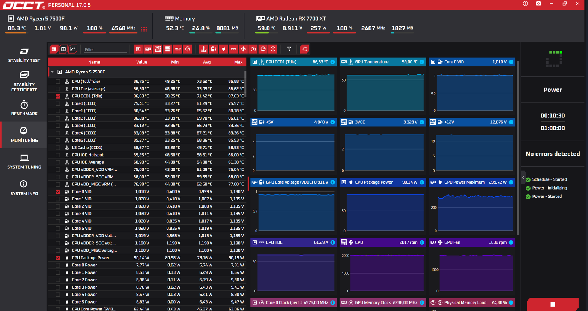The image size is (588, 311).
Task: Toggle the GPU sensors filter icon
Action: click(148, 49)
